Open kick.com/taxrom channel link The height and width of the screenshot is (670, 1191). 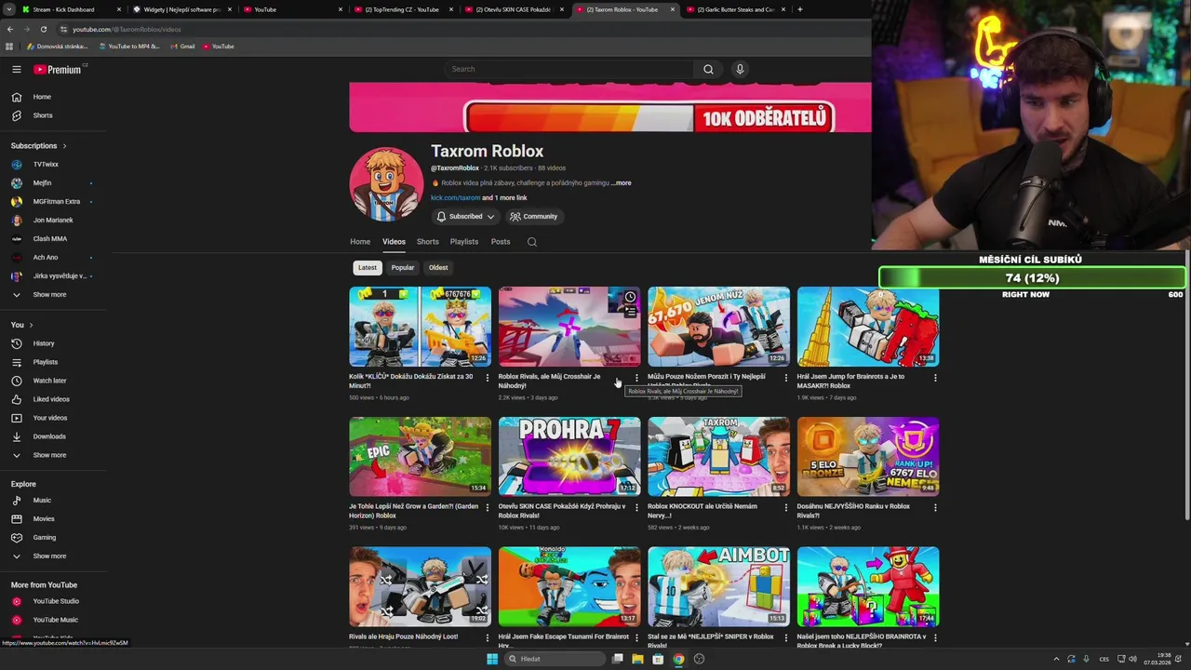click(455, 198)
